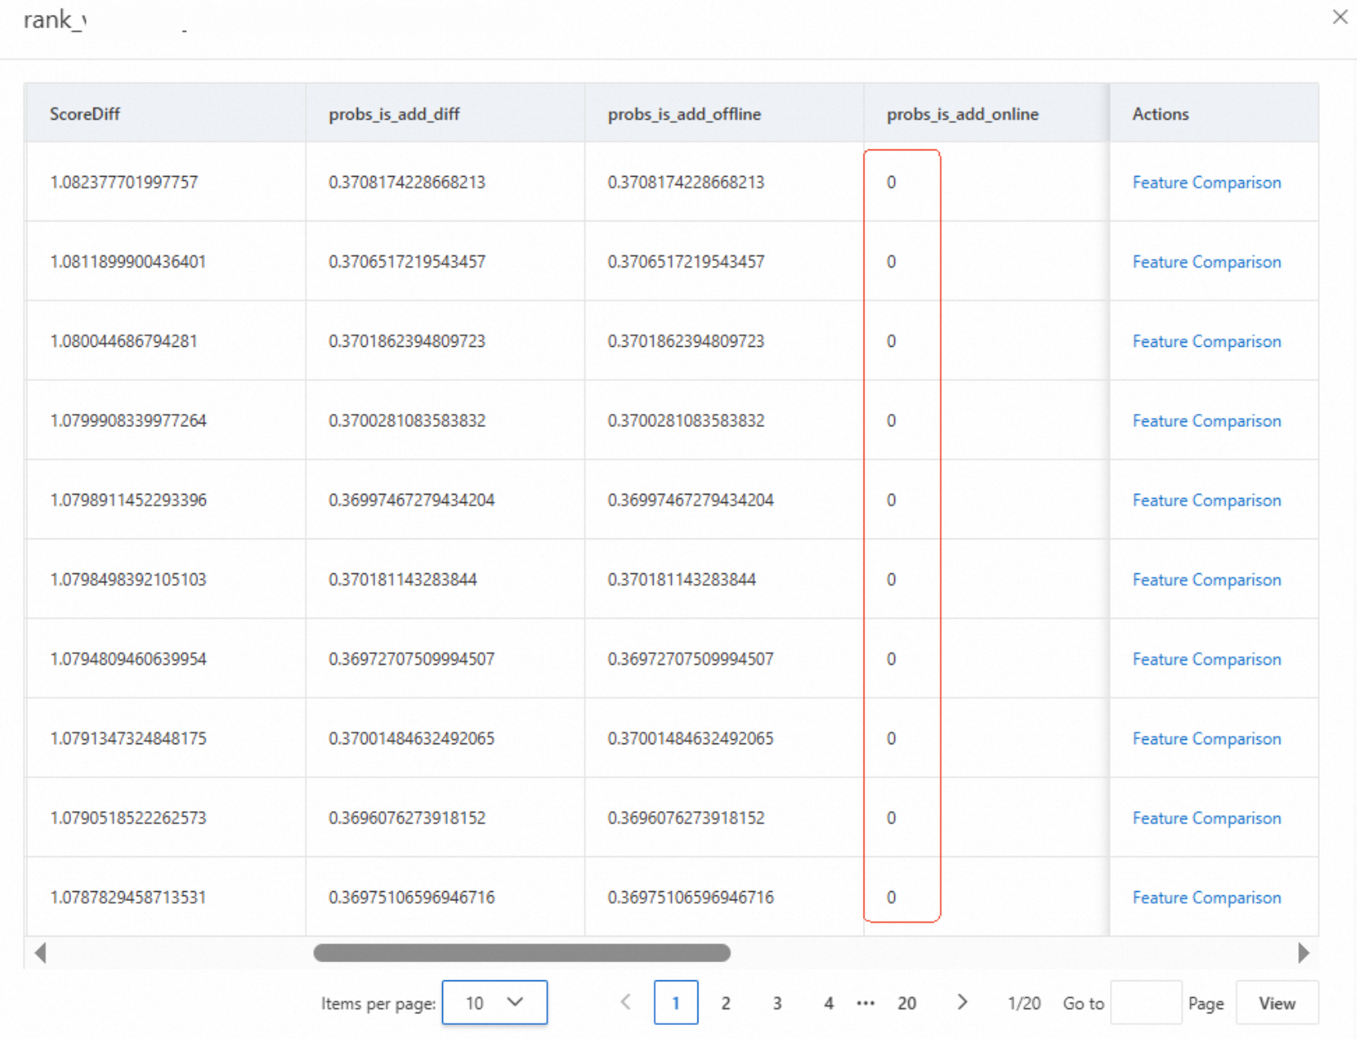The image size is (1357, 1039).
Task: Click probs_is_add_offline value 0.36975106596946716
Action: (691, 897)
